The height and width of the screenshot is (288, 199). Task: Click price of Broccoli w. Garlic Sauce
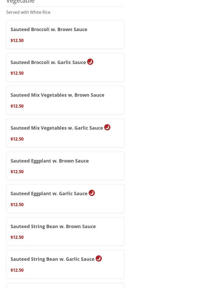[17, 73]
